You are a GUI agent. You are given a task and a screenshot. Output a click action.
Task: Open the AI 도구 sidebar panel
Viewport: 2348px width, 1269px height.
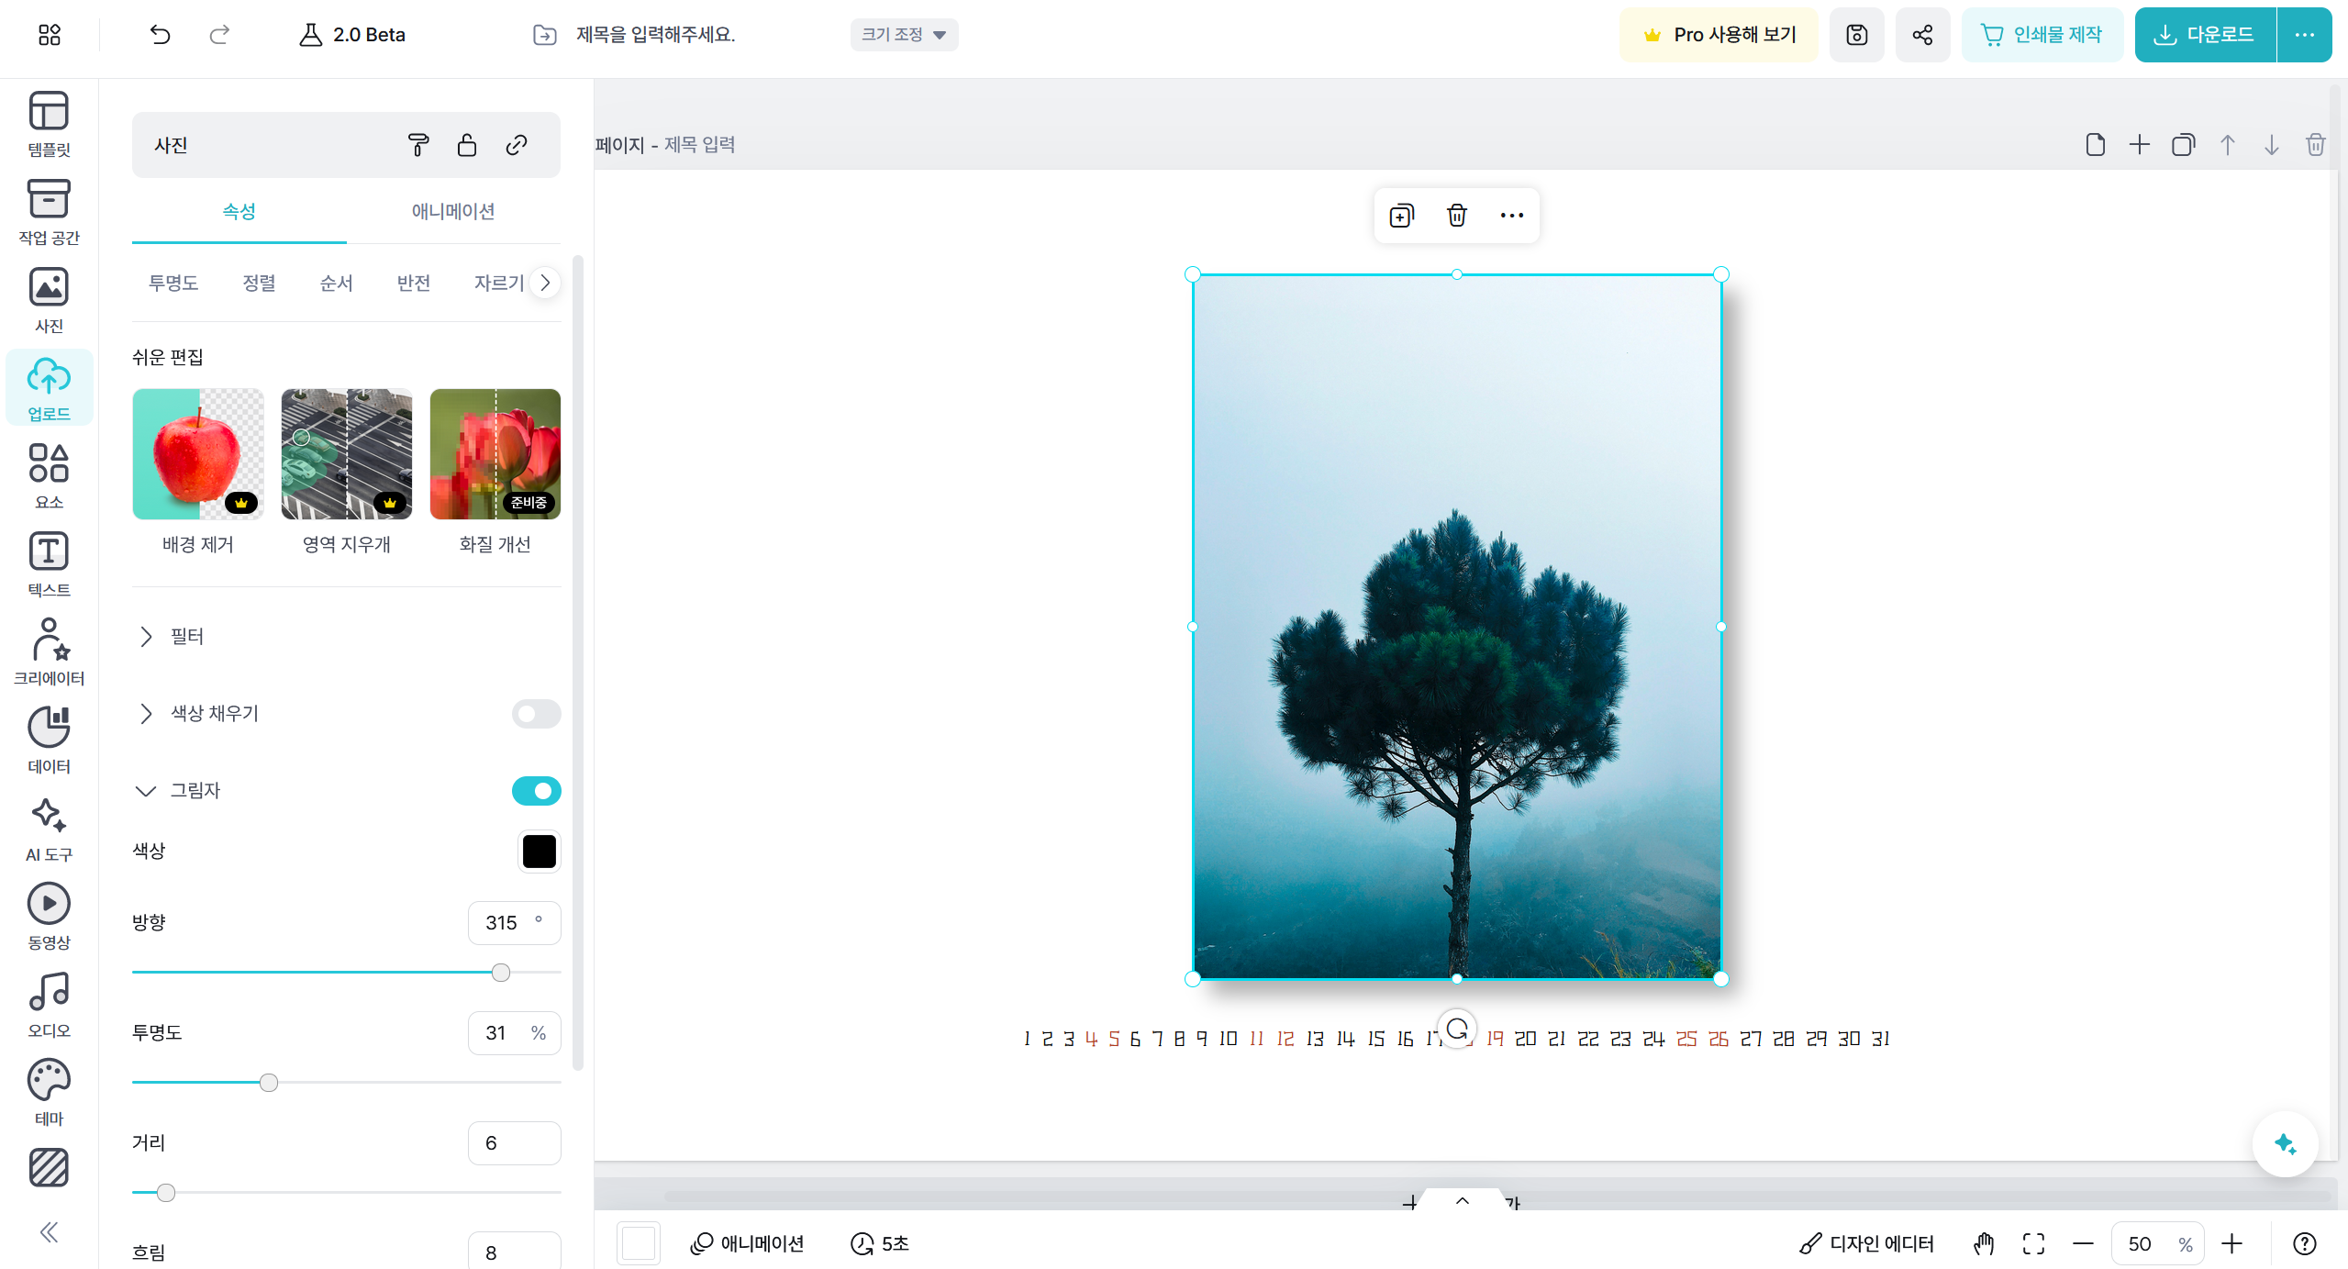pos(49,828)
